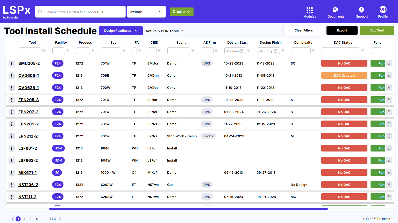Click the Support question mark icon
This screenshot has height=223, width=398.
pos(361,10)
